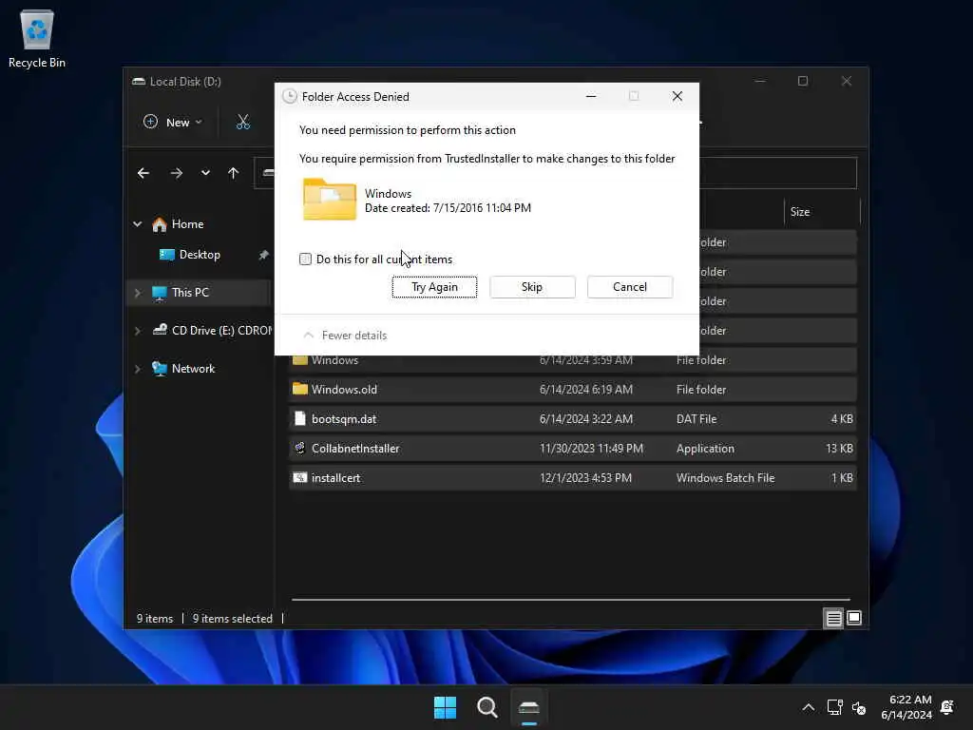Click 'Windows Batch File' type cell

725,478
